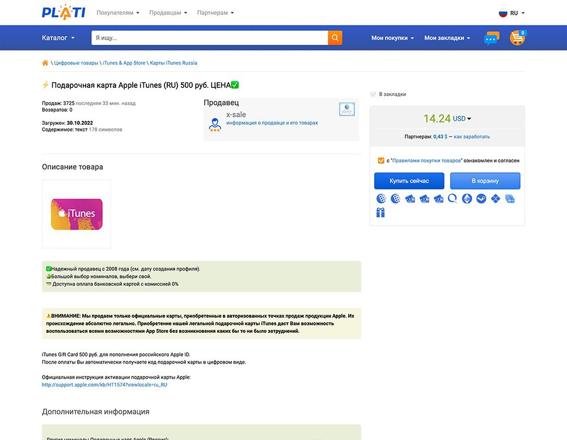
Task: Click the "Содержимое: текст 178 символов" line
Action: click(82, 129)
